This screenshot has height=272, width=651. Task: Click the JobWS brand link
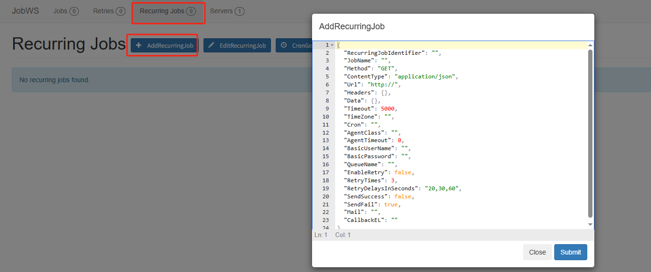[x=25, y=11]
